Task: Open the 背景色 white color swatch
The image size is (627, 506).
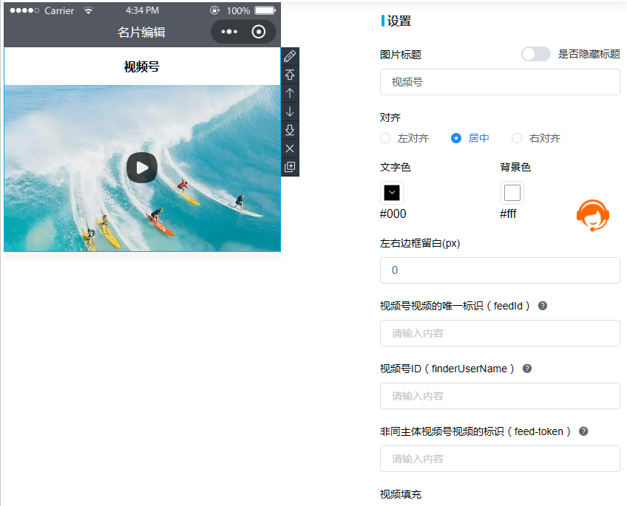Action: click(512, 193)
